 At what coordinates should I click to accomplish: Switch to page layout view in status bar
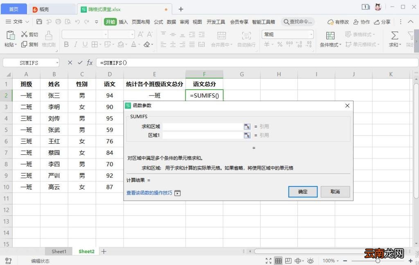click(288, 261)
